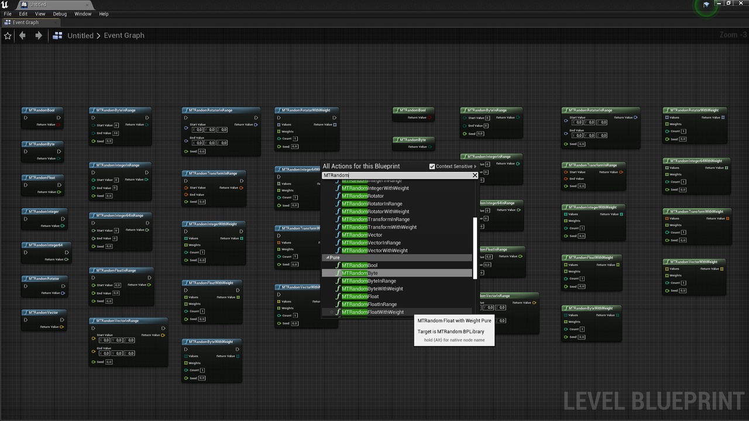Click the actions list vertical scrollbar
The image size is (749, 421).
[475, 248]
